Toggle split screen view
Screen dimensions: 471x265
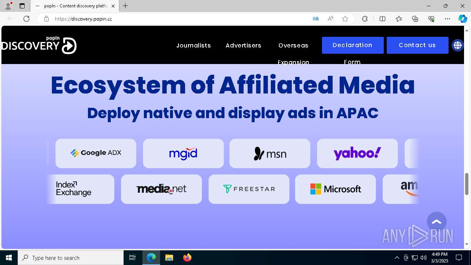pos(382,19)
